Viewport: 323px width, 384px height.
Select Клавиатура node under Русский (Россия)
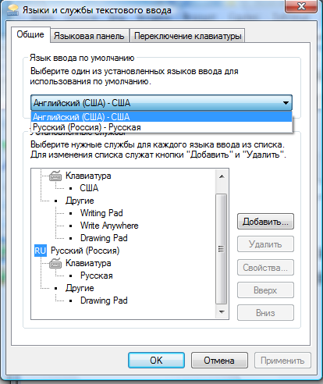tap(88, 263)
